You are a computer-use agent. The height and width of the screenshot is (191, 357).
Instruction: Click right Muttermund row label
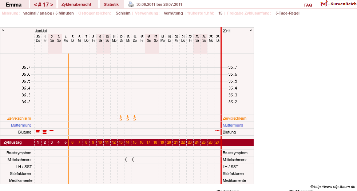(x=233, y=125)
